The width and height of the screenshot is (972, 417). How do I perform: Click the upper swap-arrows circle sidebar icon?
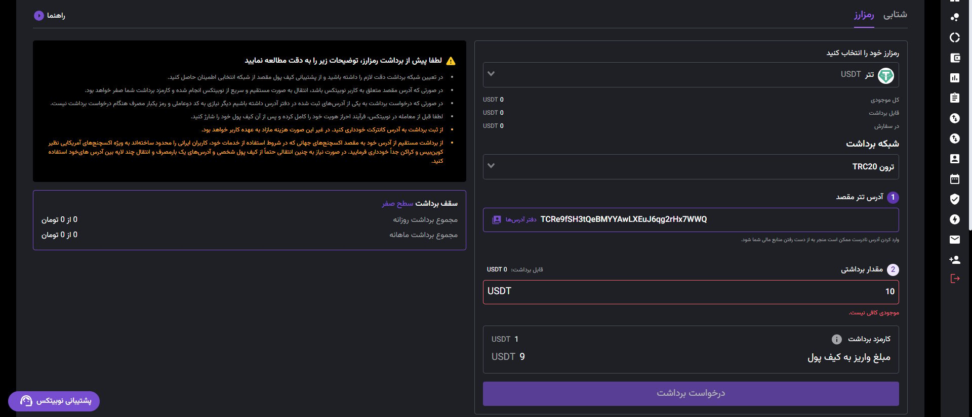(x=955, y=118)
